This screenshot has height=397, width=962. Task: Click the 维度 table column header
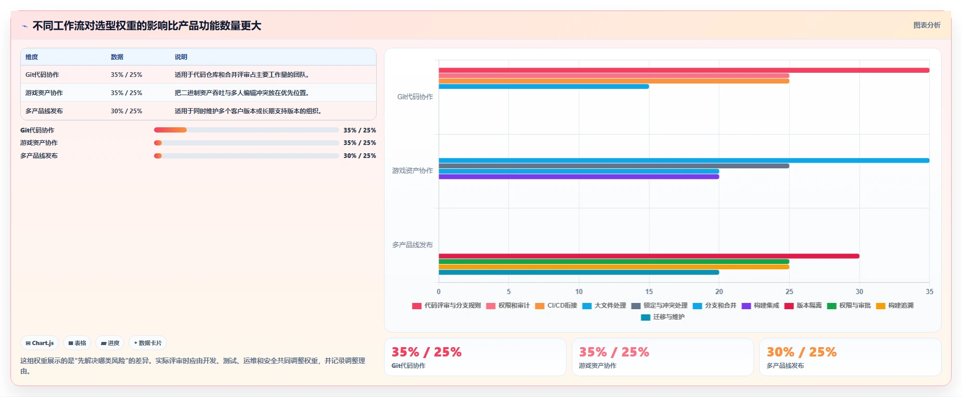pos(32,57)
